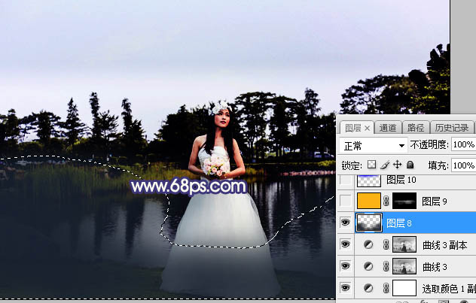Select the 图层 10 layer name
Image resolution: width=476 pixels, height=303 pixels.
pyautogui.click(x=401, y=180)
